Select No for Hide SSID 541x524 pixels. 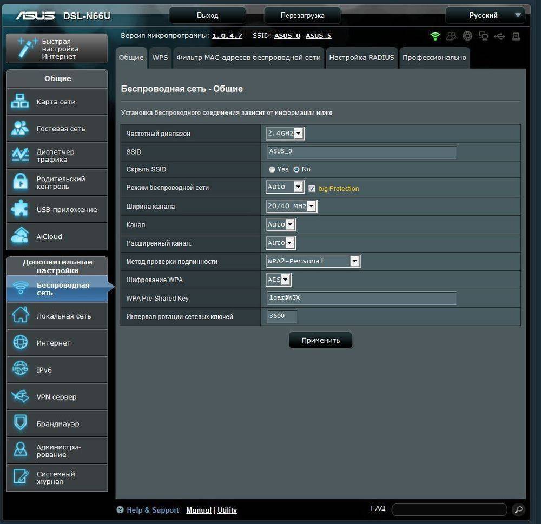[x=296, y=170]
